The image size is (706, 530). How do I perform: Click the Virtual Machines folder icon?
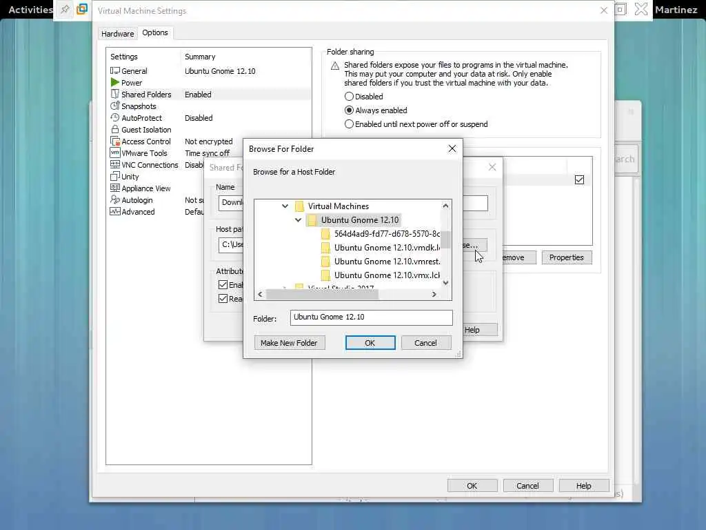click(x=299, y=206)
